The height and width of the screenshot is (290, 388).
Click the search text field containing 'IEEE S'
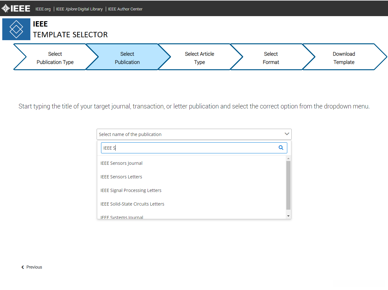pyautogui.click(x=188, y=148)
